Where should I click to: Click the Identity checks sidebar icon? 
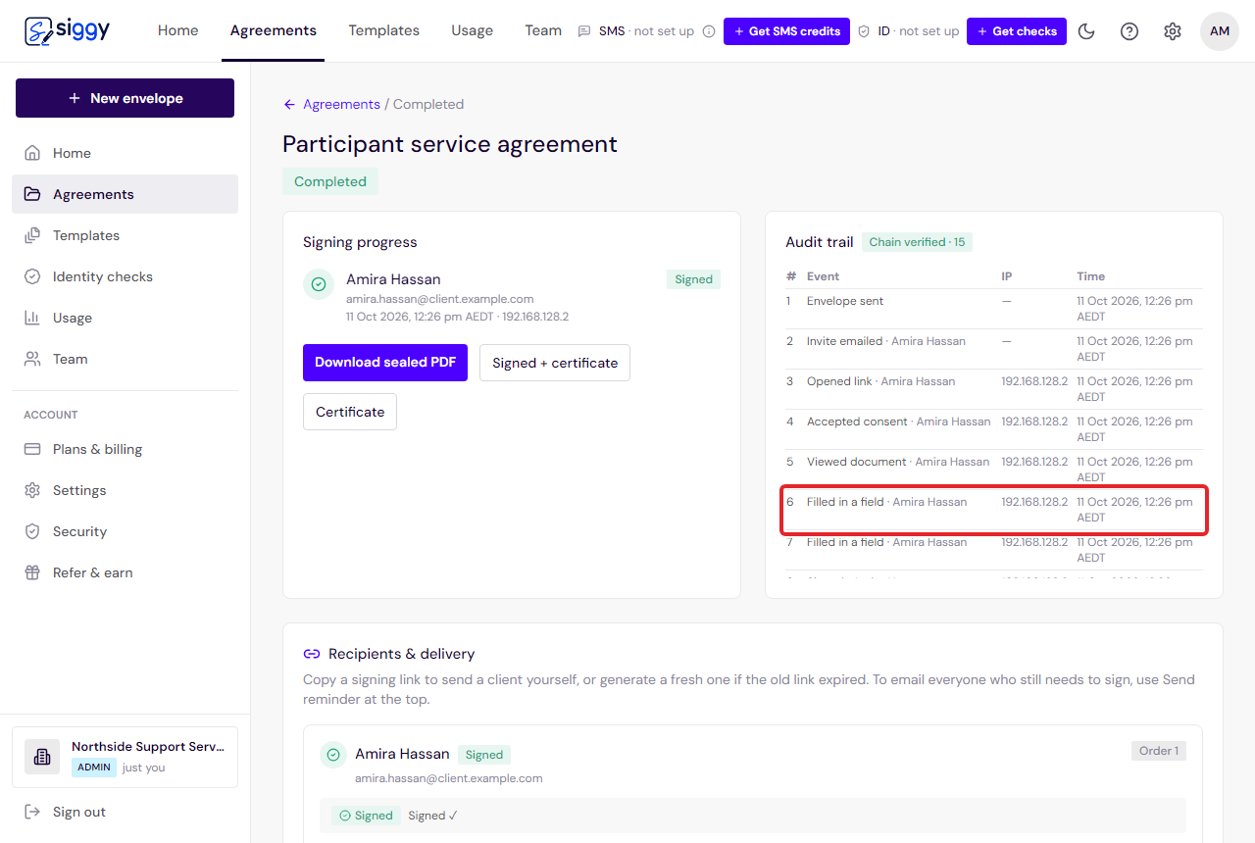click(x=32, y=276)
